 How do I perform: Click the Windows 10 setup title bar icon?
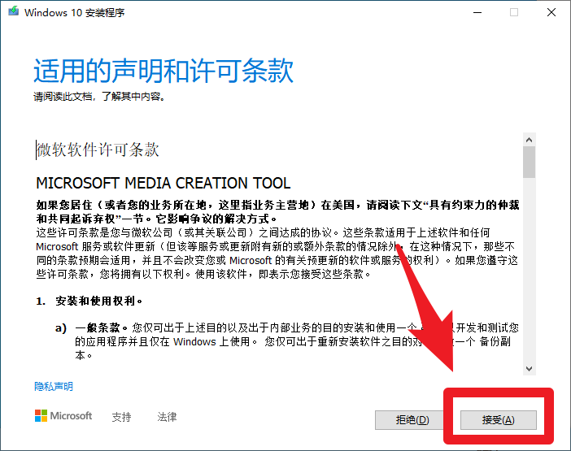click(x=14, y=11)
